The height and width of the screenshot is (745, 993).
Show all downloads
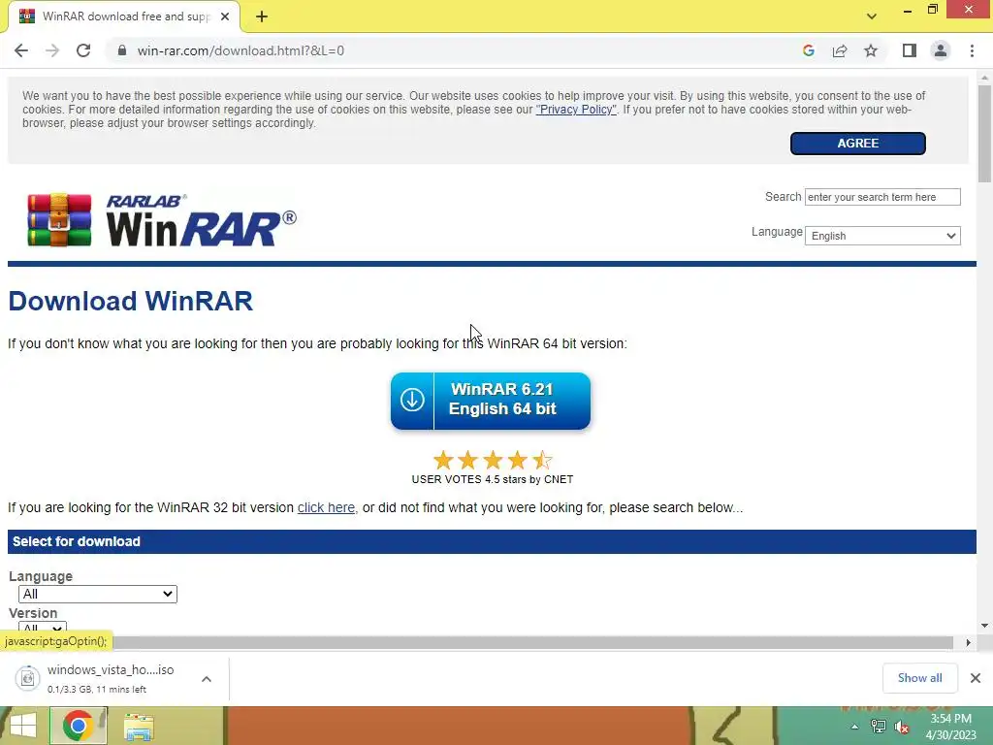[x=919, y=678]
